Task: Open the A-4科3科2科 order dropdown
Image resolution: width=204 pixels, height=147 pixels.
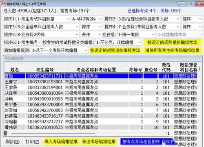Action: [86, 19]
